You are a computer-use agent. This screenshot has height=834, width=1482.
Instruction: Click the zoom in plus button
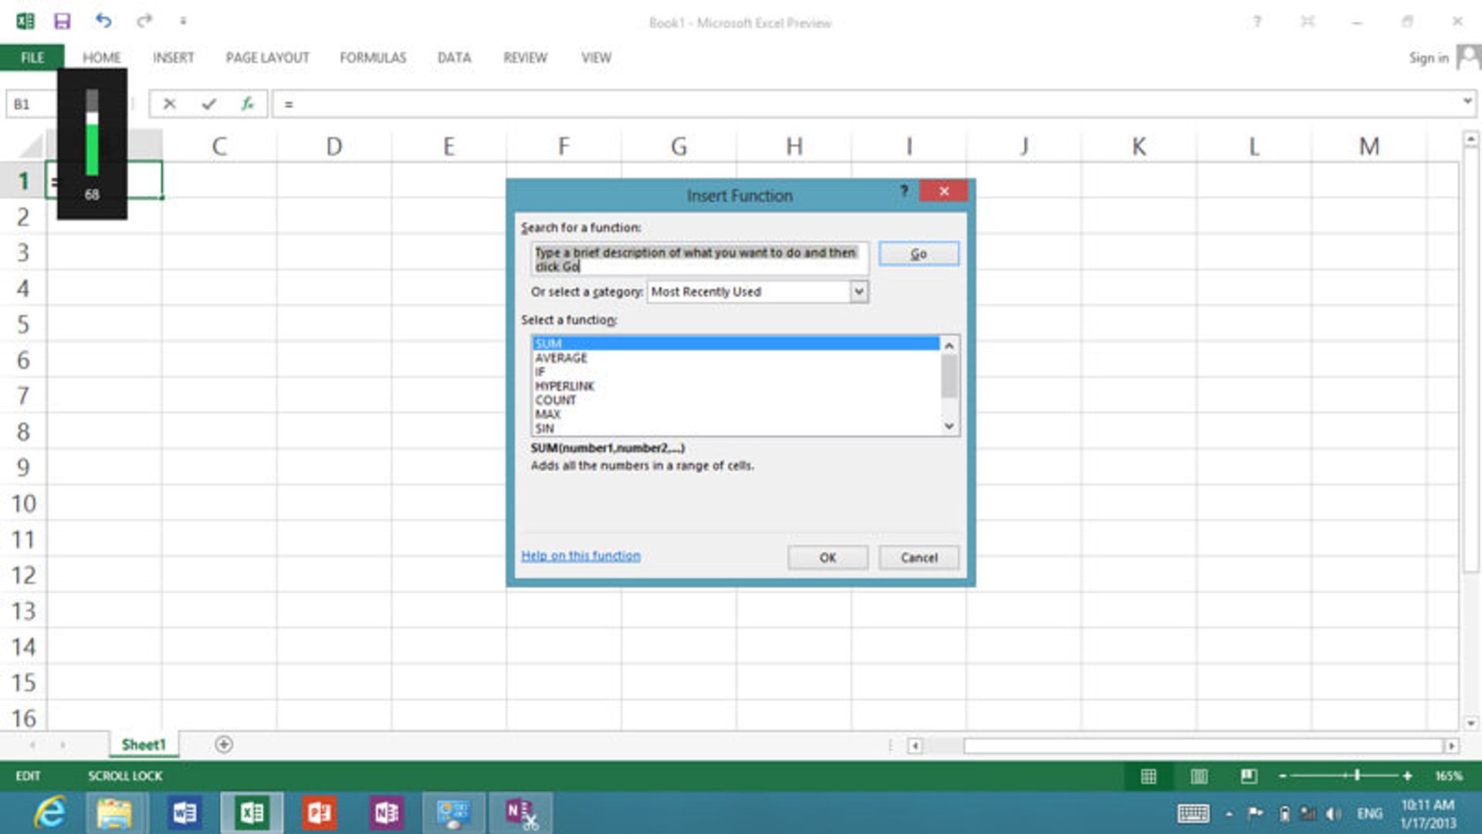(x=1407, y=776)
